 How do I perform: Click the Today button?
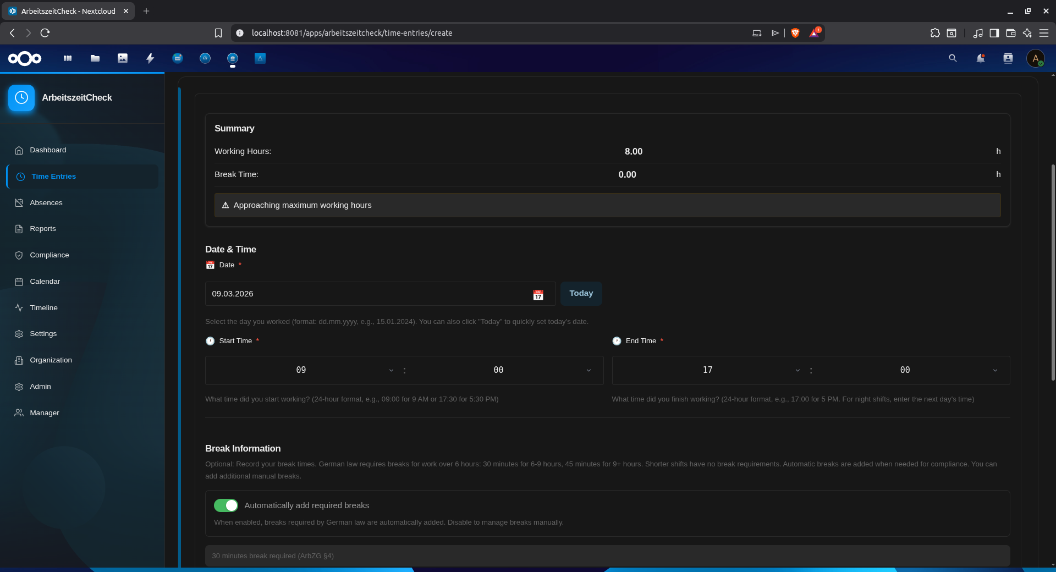581,293
